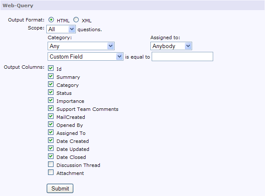
Task: Uncheck the Summary column checkbox
Action: pos(51,76)
